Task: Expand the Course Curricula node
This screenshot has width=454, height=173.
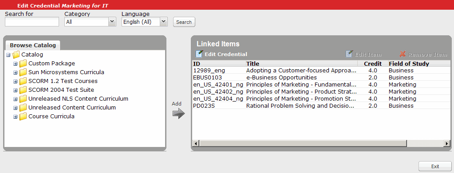Action: (16, 117)
